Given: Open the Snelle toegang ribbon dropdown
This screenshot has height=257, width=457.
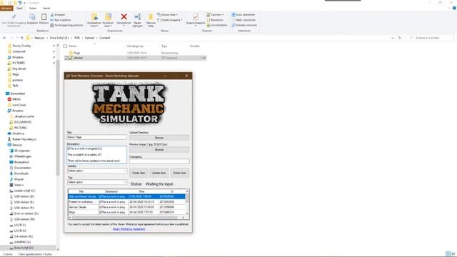Looking at the screenshot, I should coord(170,20).
